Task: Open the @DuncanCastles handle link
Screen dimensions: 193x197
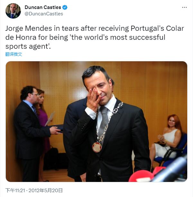Action: (44, 14)
